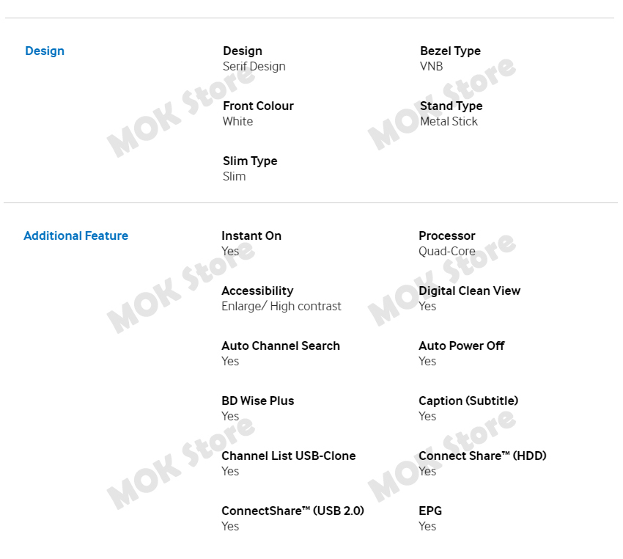Select the Enlarge/ High contrast value
The width and height of the screenshot is (623, 559).
pyautogui.click(x=281, y=307)
